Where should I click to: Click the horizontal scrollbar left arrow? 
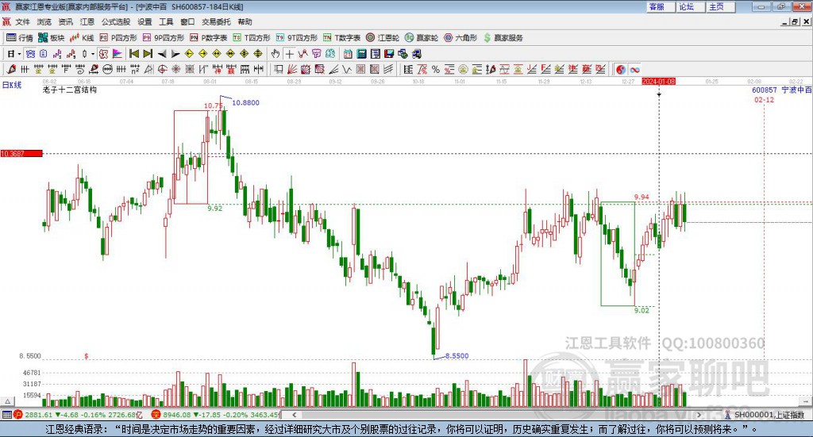click(294, 415)
